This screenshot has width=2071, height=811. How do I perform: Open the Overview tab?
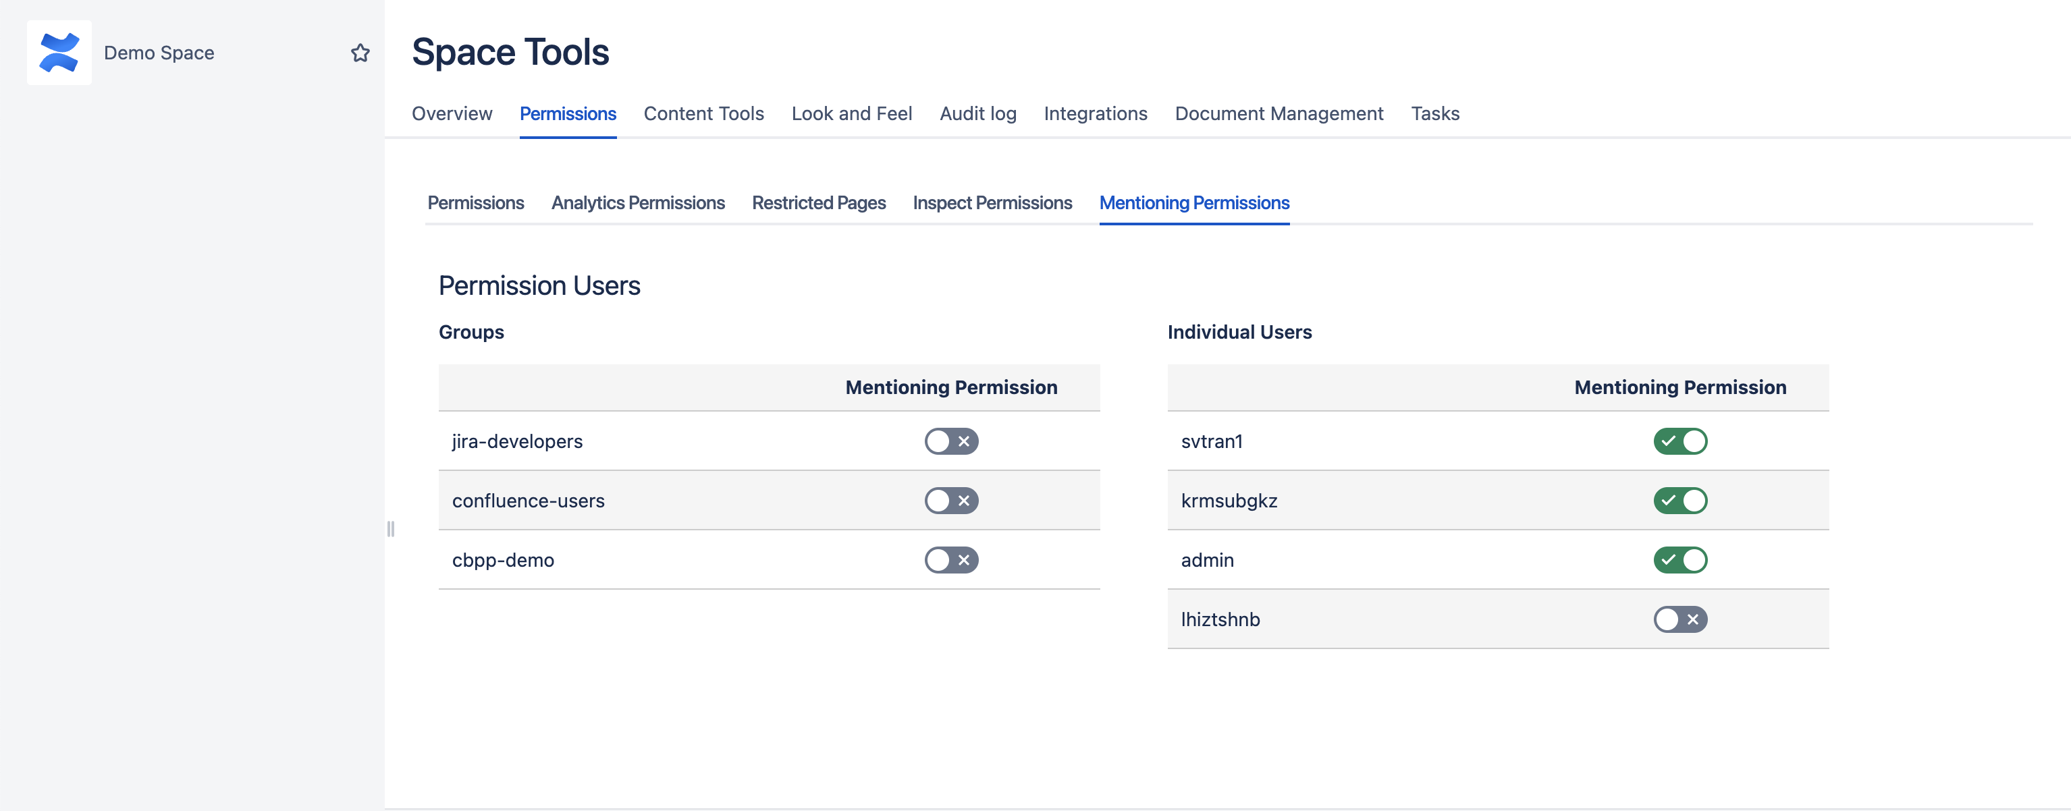[x=452, y=113]
